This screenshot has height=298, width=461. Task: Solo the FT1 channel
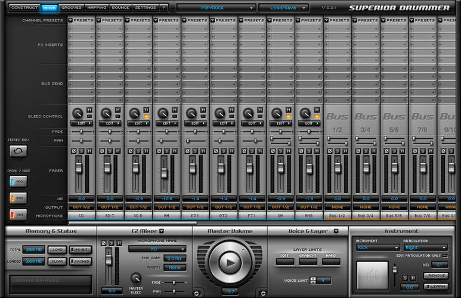(x=252, y=151)
